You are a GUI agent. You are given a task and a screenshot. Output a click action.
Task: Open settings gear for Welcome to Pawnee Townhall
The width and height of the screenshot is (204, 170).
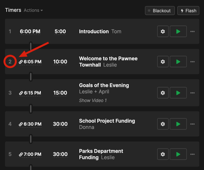coord(163,62)
